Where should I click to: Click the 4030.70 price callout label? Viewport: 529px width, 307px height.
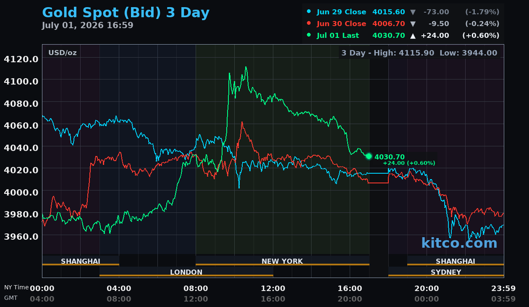(x=390, y=157)
